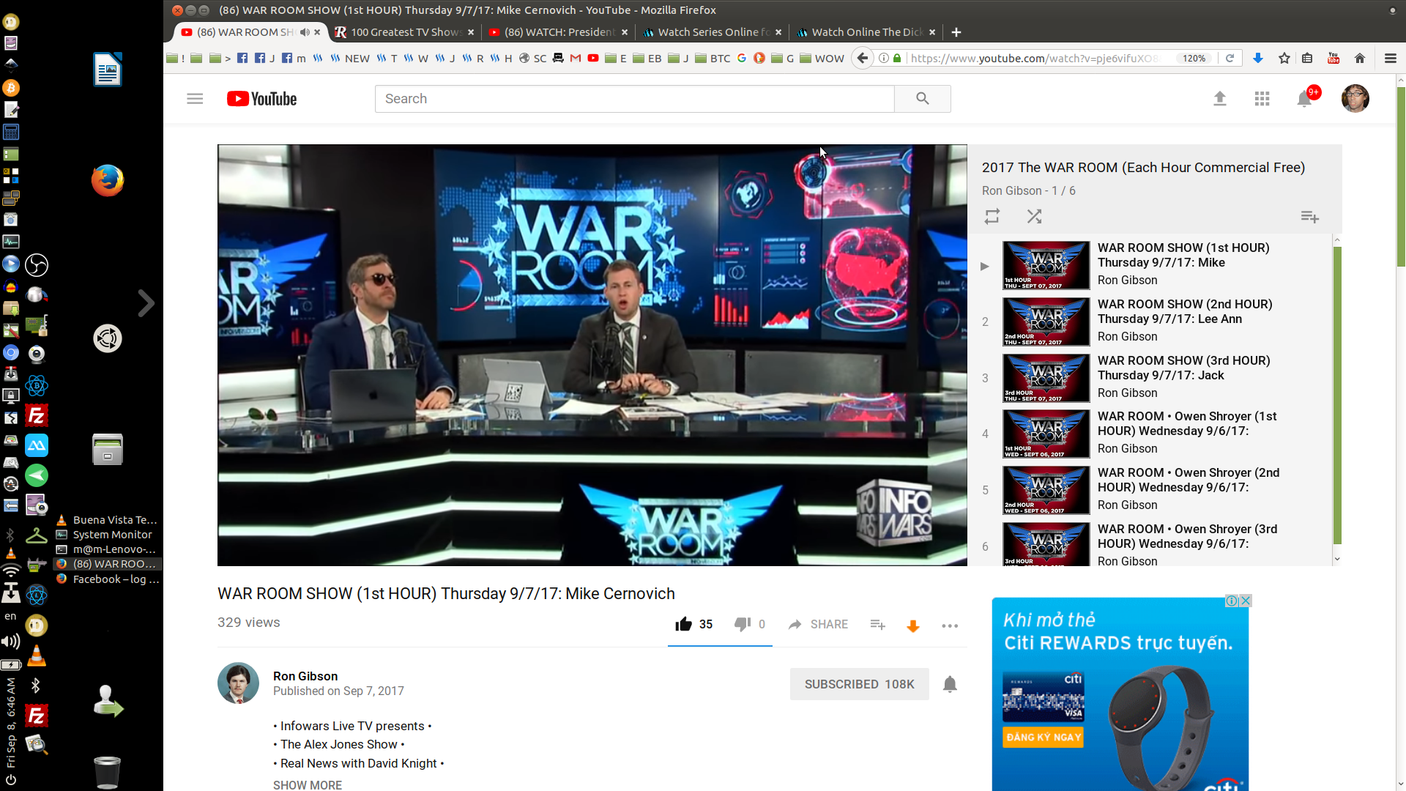Open Ron Gibson channel name link

tap(305, 676)
